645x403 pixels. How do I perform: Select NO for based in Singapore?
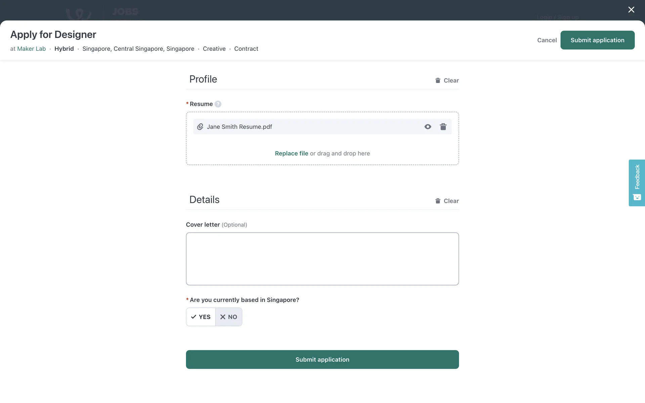pos(229,317)
